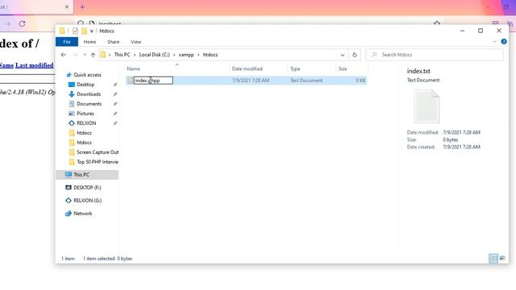Sort by the Size column header
Image resolution: width=516 pixels, height=290 pixels.
(343, 68)
